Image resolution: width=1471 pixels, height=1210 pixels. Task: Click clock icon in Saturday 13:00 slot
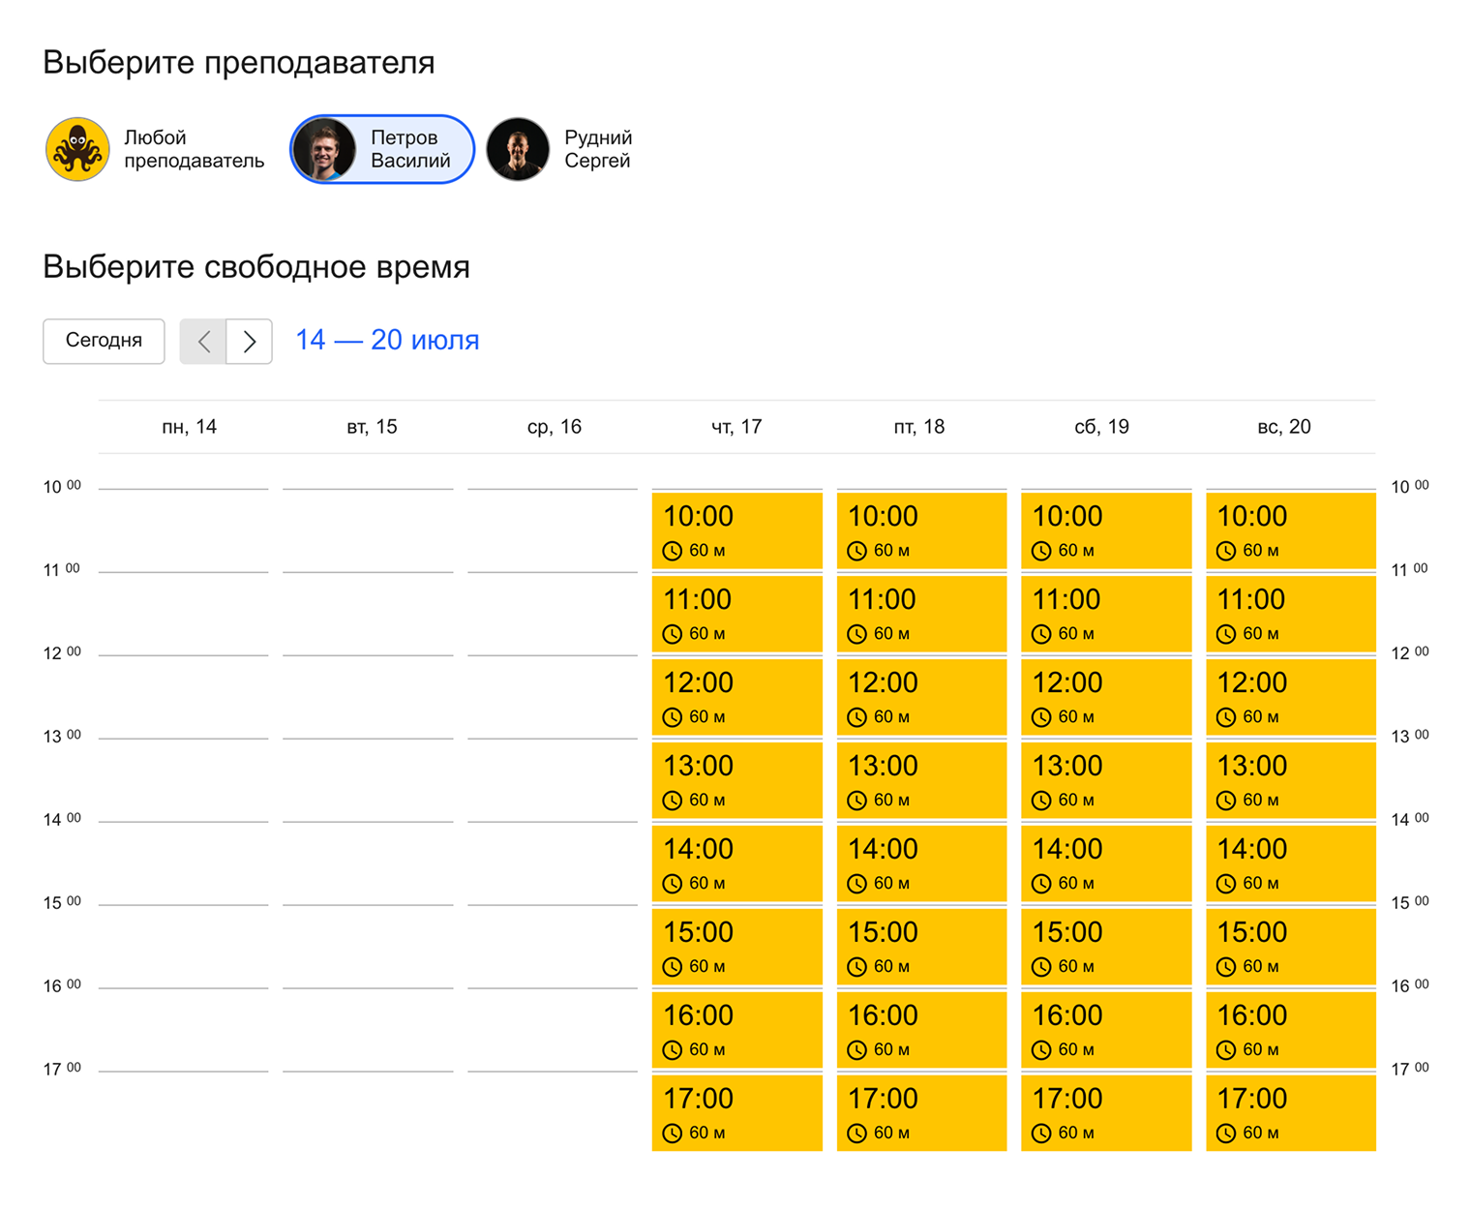[1041, 801]
